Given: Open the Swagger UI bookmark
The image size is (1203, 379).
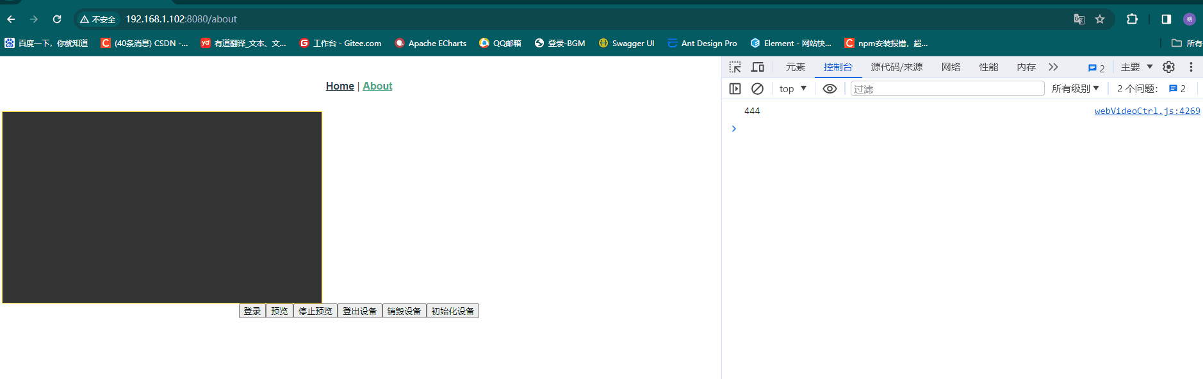Looking at the screenshot, I should click(x=626, y=43).
